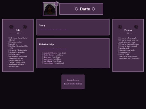Click the Age: 28-33 line
The height and width of the screenshot is (109, 146).
point(14,44)
